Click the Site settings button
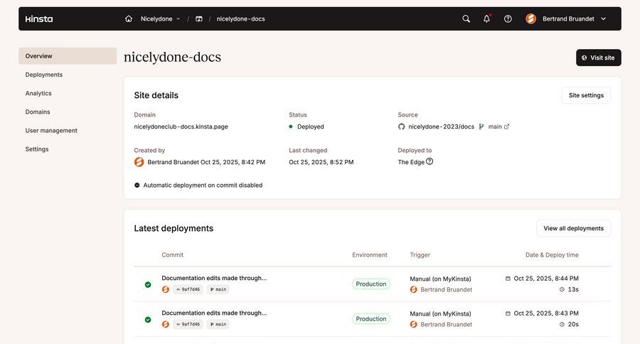The image size is (640, 344). tap(586, 95)
